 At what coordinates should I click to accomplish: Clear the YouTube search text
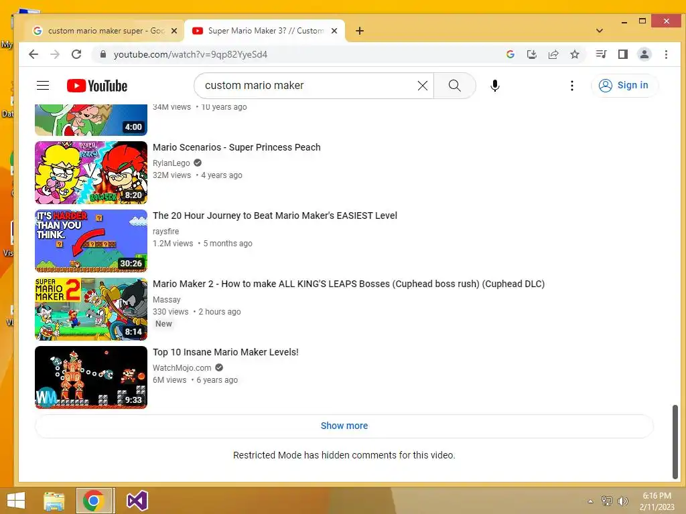click(423, 86)
